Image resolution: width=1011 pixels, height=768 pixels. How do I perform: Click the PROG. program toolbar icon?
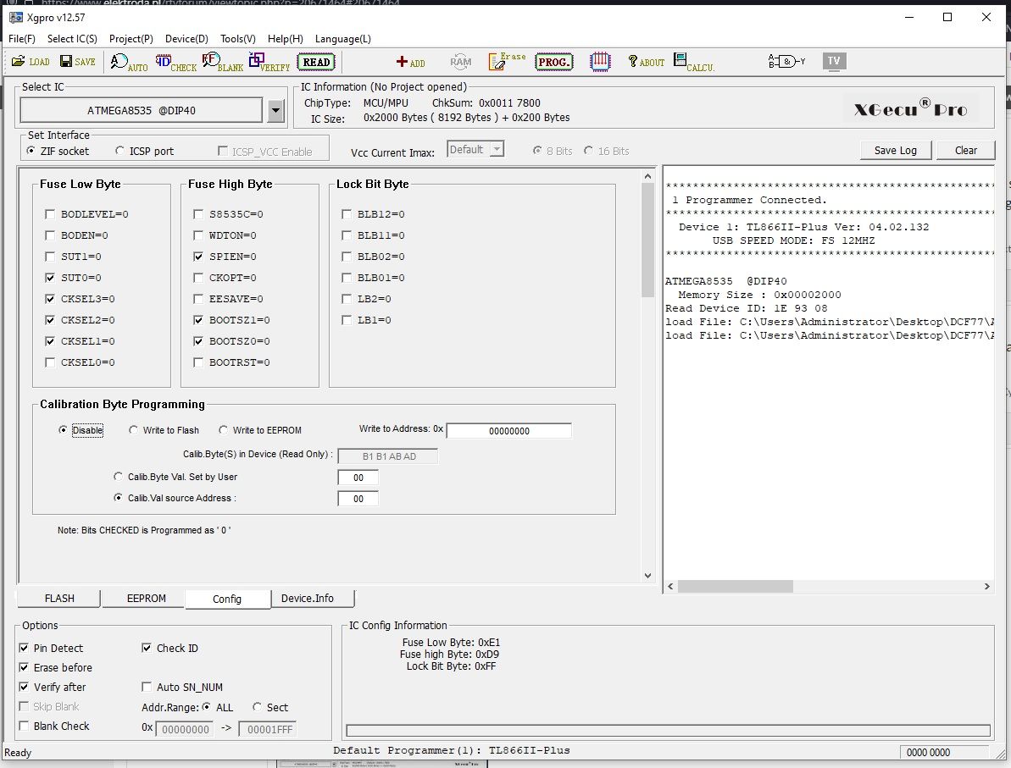tap(554, 62)
